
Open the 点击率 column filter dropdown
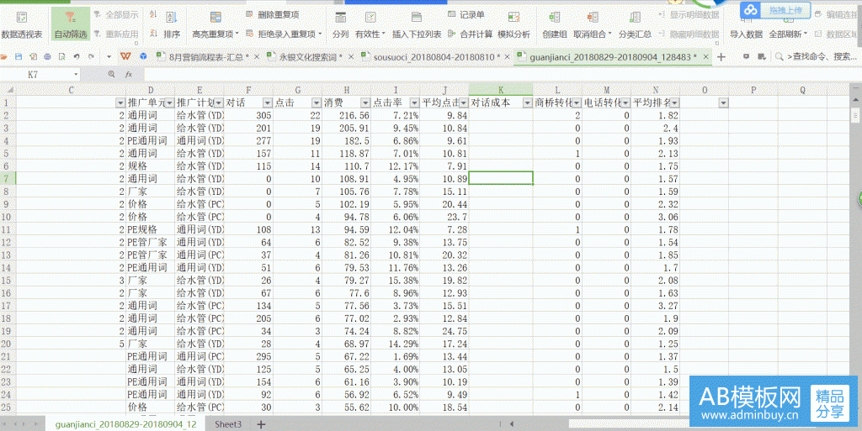(x=415, y=102)
